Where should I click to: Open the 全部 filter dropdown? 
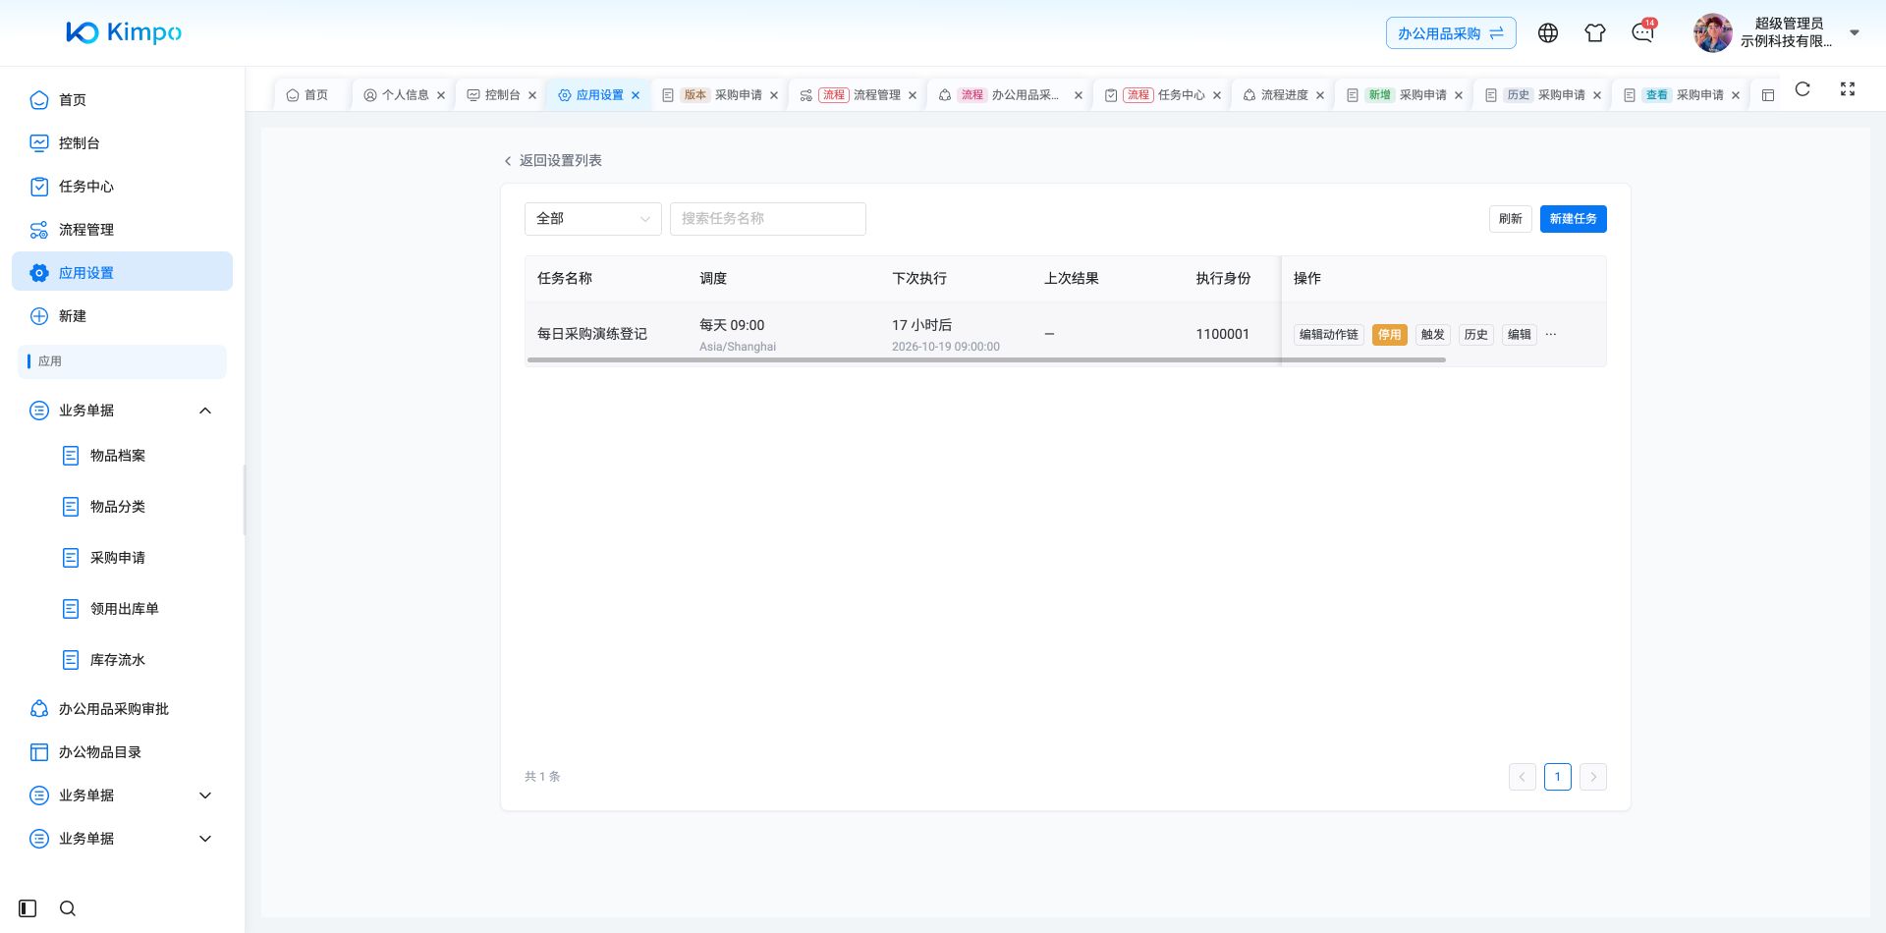(x=593, y=219)
